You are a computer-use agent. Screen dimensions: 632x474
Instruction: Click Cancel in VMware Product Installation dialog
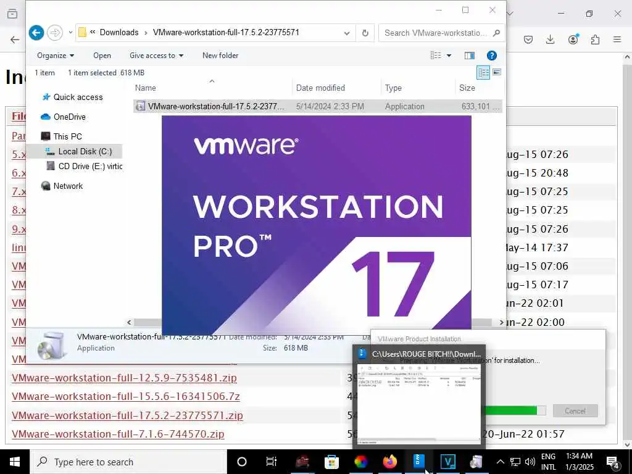point(575,411)
